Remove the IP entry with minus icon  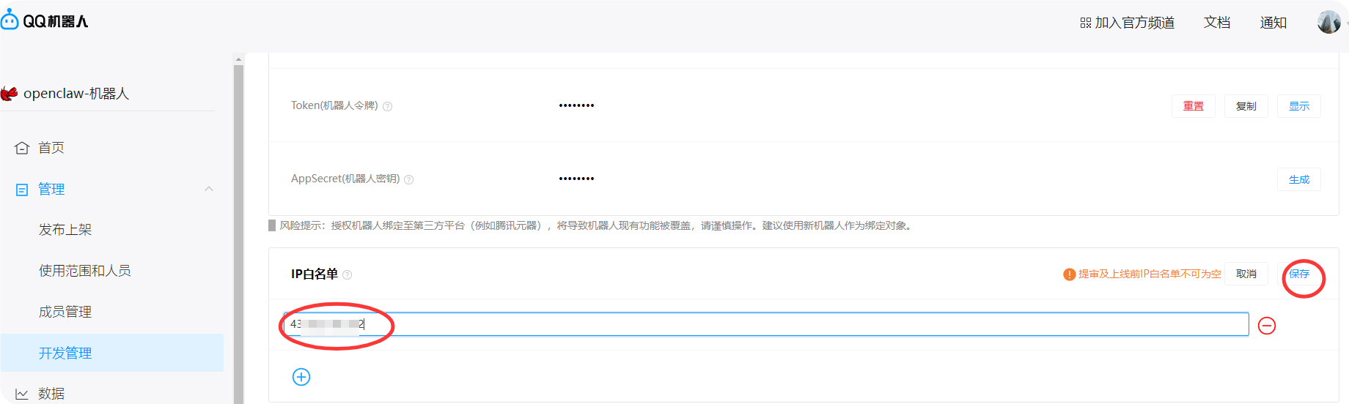(1267, 326)
